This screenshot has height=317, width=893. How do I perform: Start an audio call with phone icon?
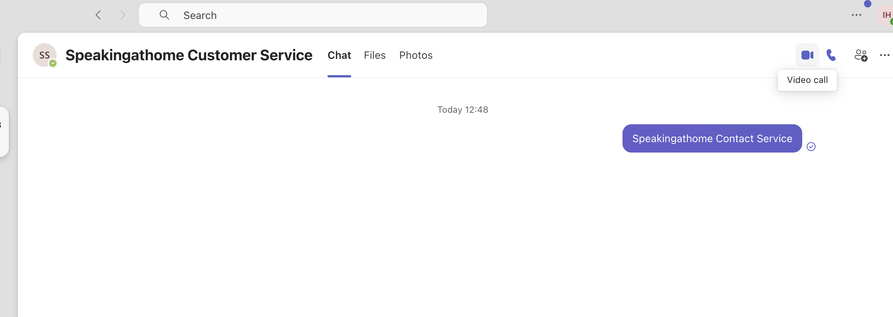831,55
